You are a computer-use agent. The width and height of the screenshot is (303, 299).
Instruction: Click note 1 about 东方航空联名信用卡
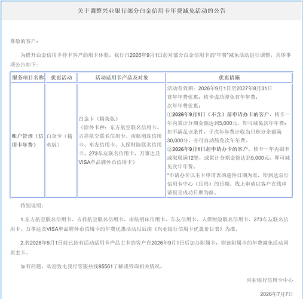pos(149,224)
